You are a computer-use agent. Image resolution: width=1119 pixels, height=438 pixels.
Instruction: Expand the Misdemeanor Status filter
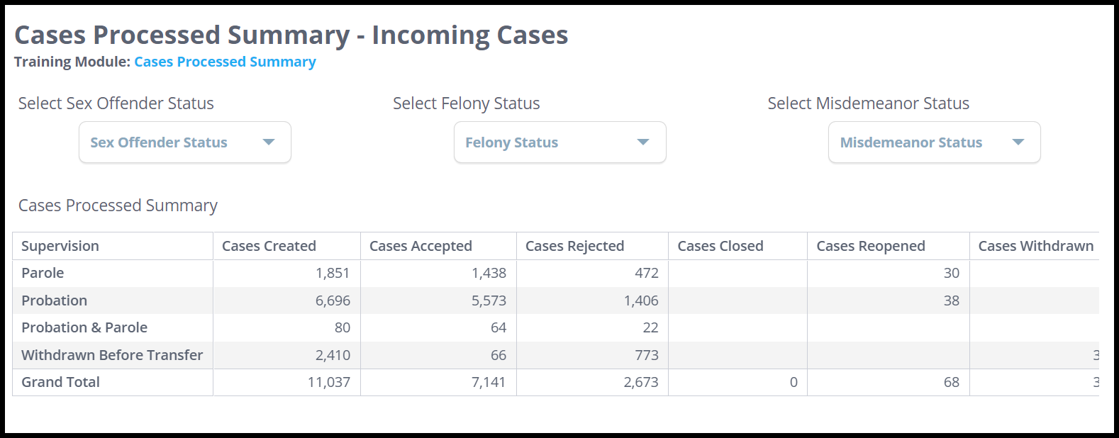(933, 142)
